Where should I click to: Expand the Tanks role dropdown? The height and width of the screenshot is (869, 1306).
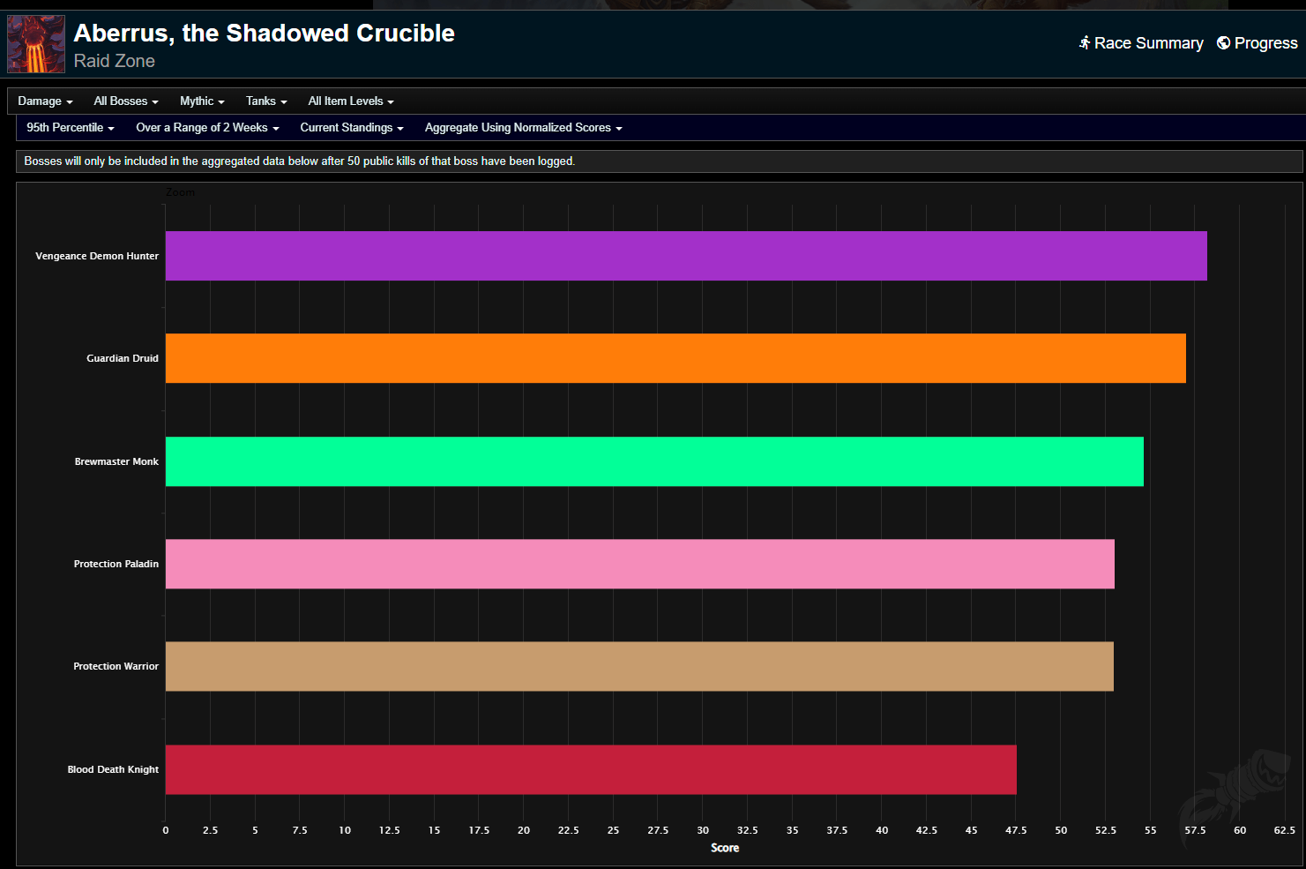tap(266, 101)
